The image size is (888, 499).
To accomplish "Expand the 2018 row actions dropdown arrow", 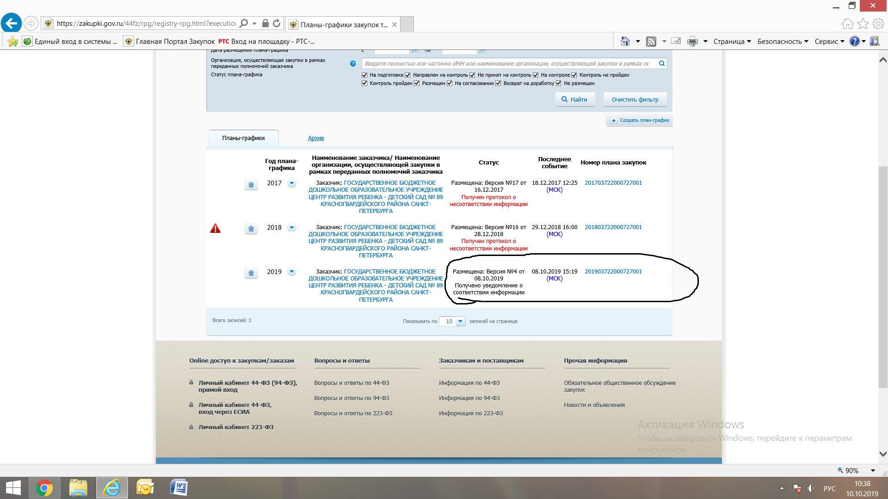I will coord(292,227).
